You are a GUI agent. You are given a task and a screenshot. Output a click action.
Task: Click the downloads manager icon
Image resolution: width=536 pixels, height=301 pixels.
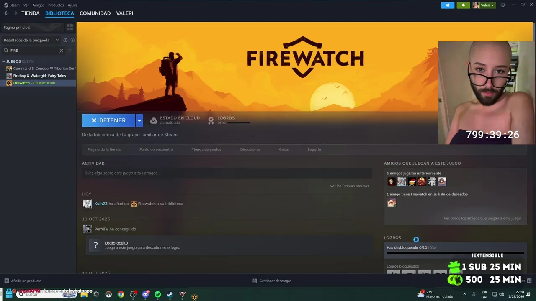pos(255,281)
